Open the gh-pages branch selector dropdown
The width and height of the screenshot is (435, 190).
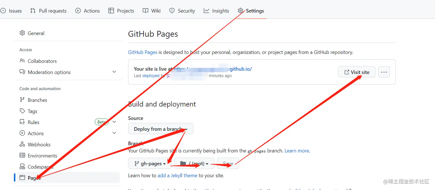tap(150, 164)
